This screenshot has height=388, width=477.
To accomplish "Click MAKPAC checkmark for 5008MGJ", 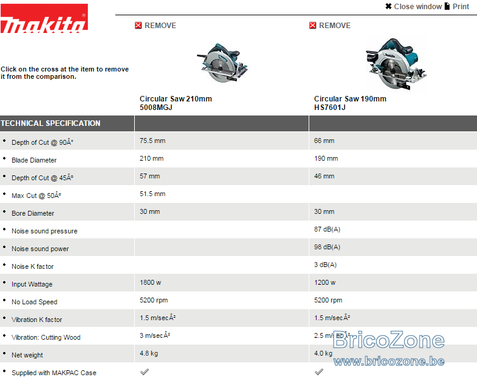I will coord(145,372).
